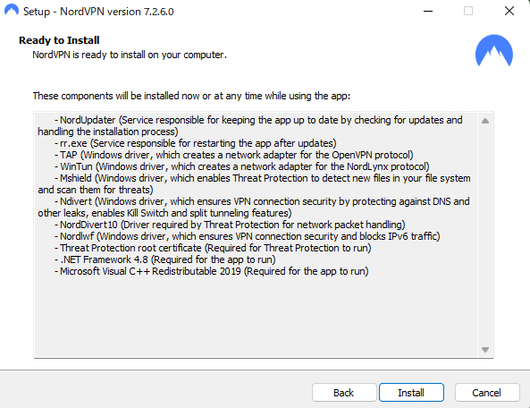The width and height of the screenshot is (530, 408).
Task: Cancel the NordVPN installation
Action: click(x=487, y=393)
